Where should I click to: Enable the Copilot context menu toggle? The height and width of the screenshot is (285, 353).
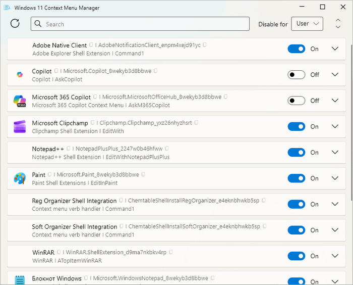click(x=297, y=75)
